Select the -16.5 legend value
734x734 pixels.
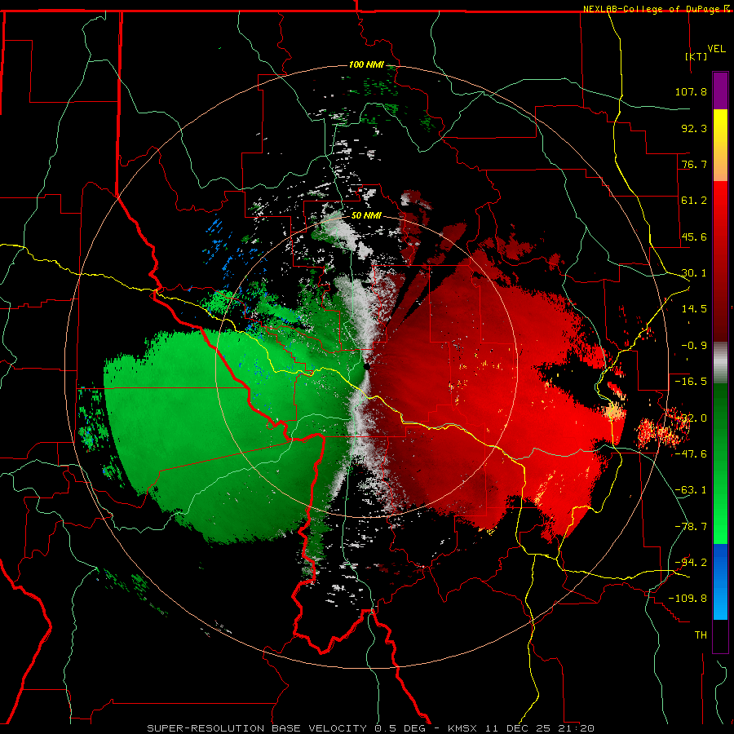pos(691,382)
